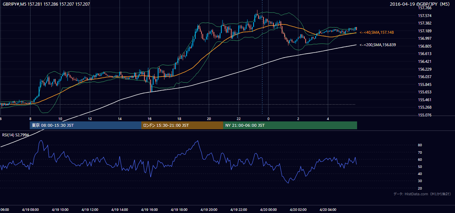
Task: Click the RSI 70 level label
Action: [420, 152]
